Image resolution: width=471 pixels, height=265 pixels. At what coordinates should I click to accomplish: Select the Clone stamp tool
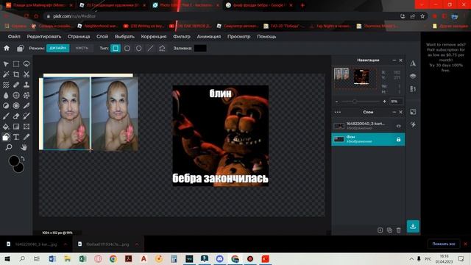click(x=26, y=85)
